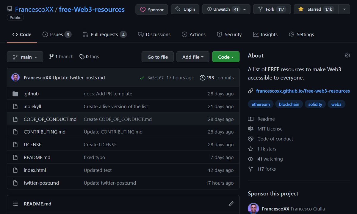Click the fork icon next to 117 forks
The width and height of the screenshot is (357, 214).
pyautogui.click(x=251, y=169)
